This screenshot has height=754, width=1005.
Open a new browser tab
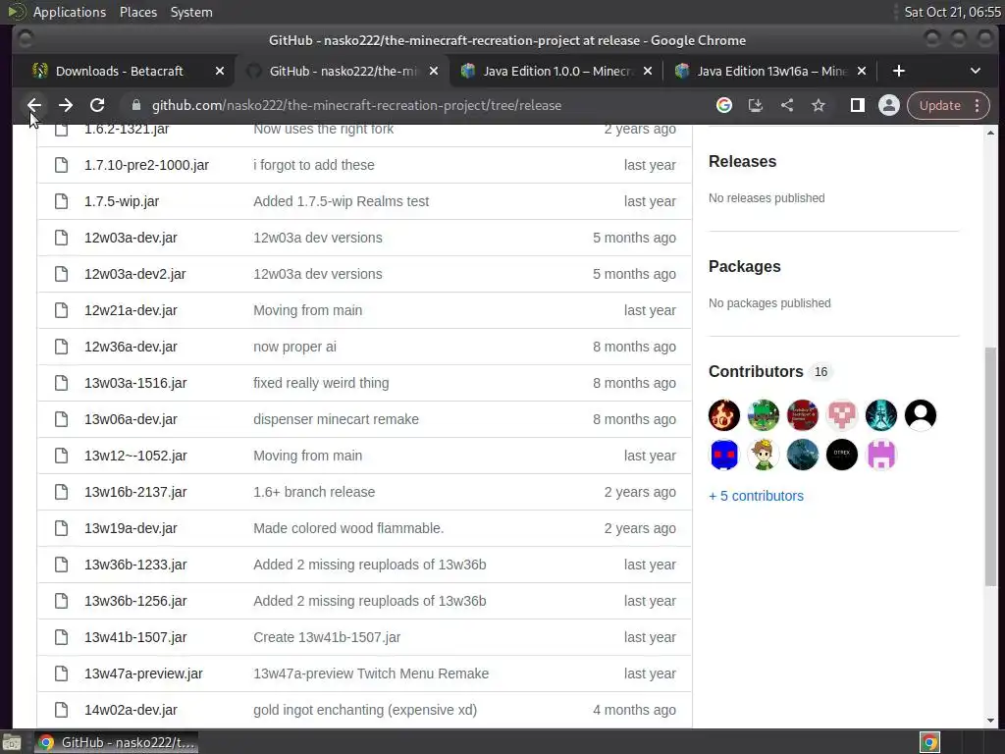pos(899,71)
